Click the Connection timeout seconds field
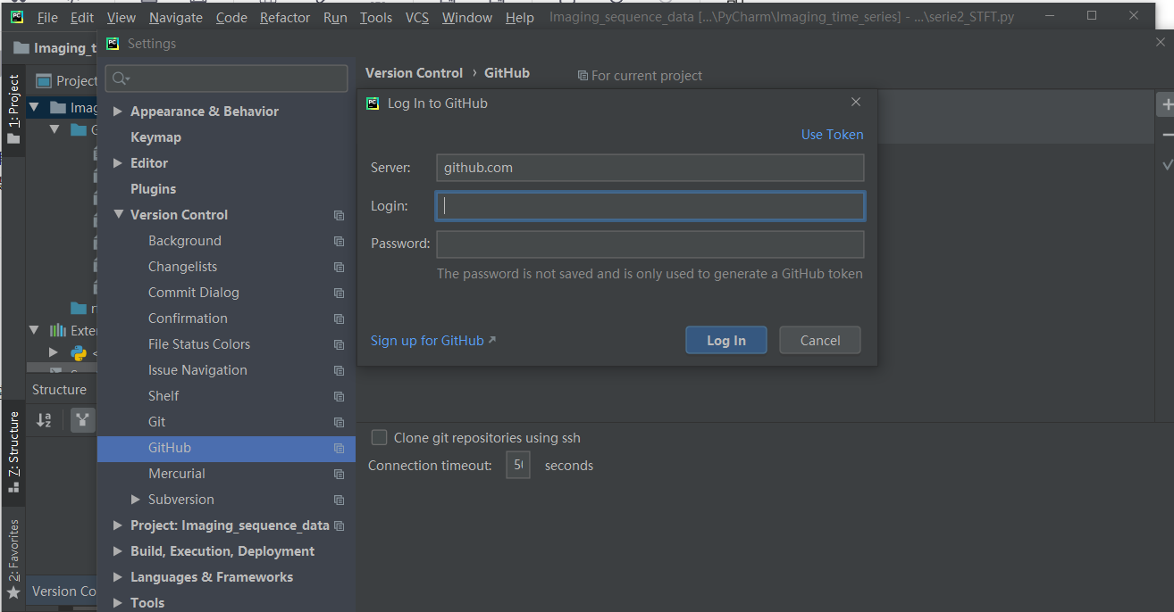Viewport: 1174px width, 612px height. click(x=518, y=465)
